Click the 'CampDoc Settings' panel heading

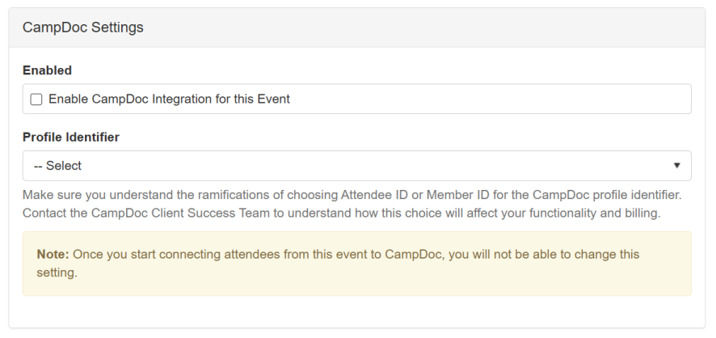click(83, 27)
